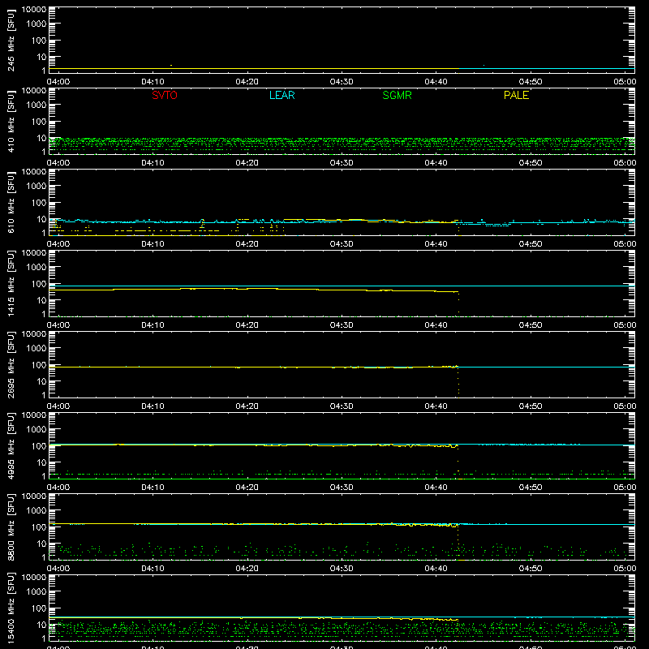The image size is (649, 649).
Task: Select the 15400 MHz [SFU] axis label
Action: [x=11, y=608]
